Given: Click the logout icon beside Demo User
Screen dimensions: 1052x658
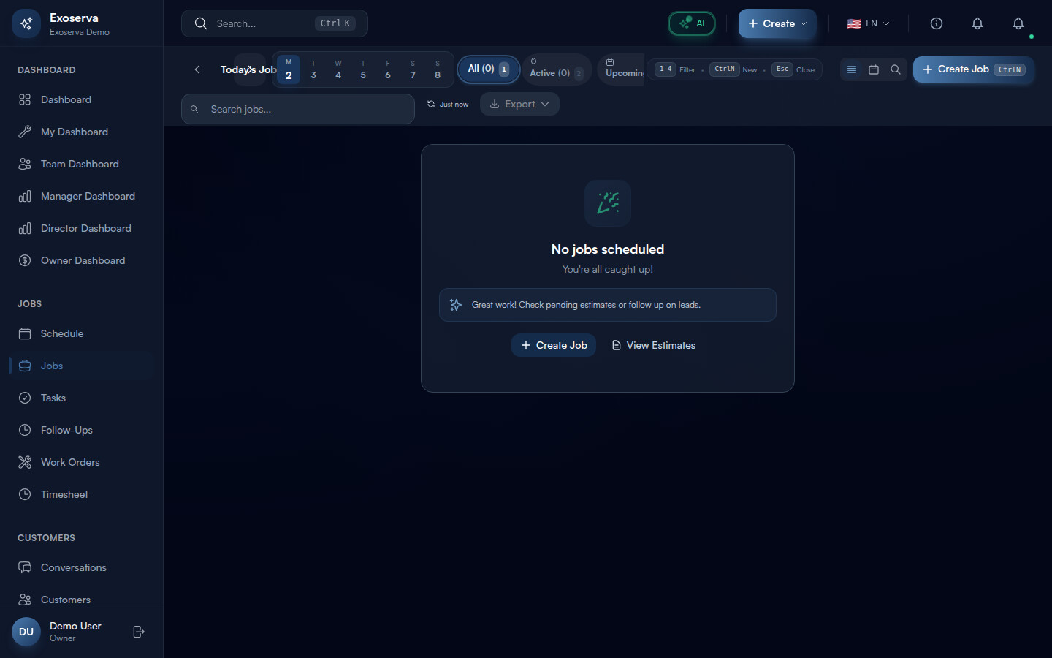Looking at the screenshot, I should (x=139, y=632).
